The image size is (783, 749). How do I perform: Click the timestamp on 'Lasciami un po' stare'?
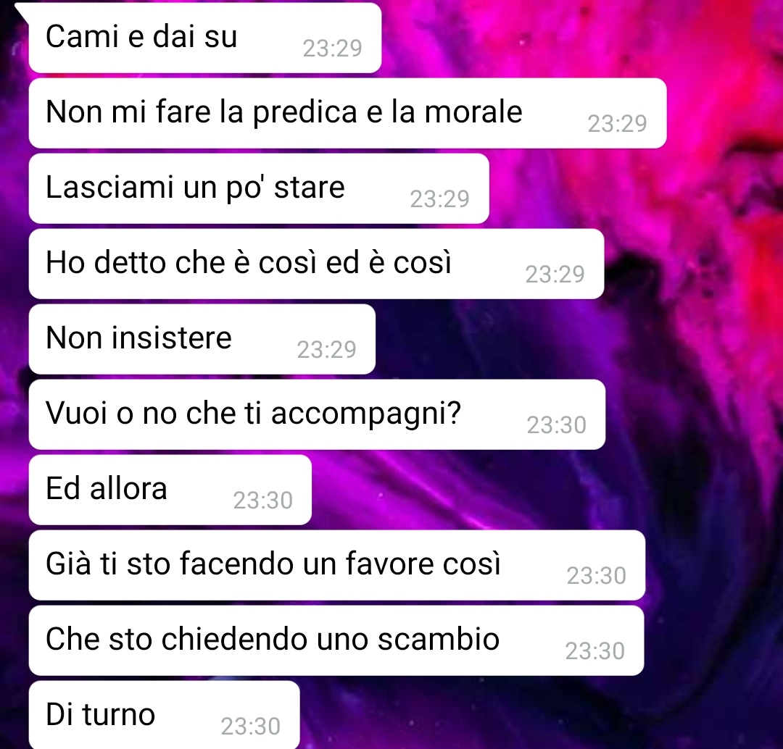(x=439, y=199)
